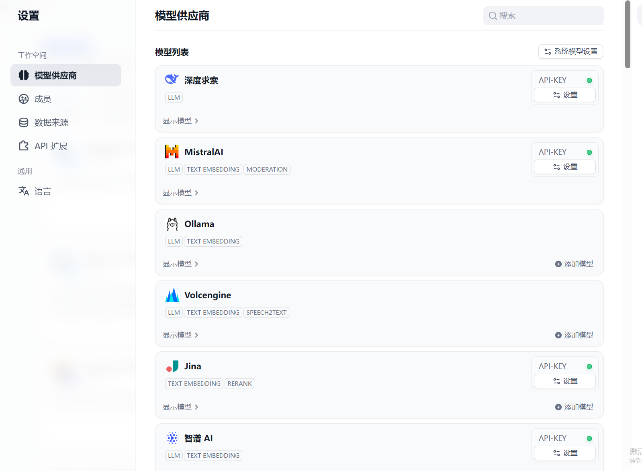This screenshot has height=471, width=642.
Task: Click TEXT EMBEDDING tag under 智谱 AI
Action: pyautogui.click(x=213, y=456)
